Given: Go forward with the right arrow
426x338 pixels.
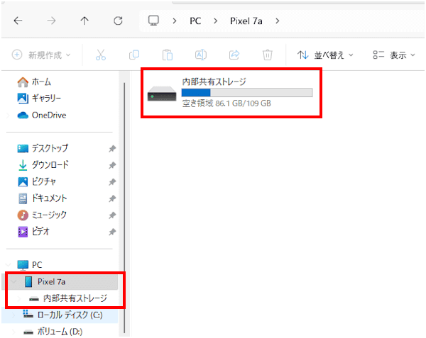Looking at the screenshot, I should (51, 21).
